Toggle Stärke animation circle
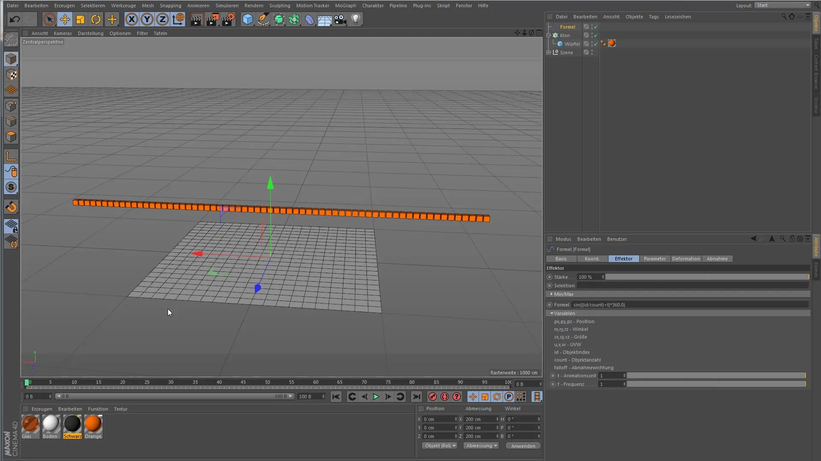This screenshot has height=461, width=821. click(x=549, y=277)
